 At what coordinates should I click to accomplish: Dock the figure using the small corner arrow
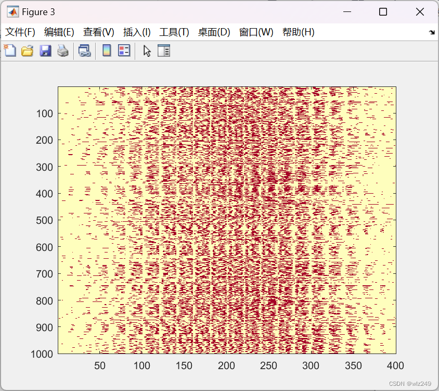tap(432, 32)
